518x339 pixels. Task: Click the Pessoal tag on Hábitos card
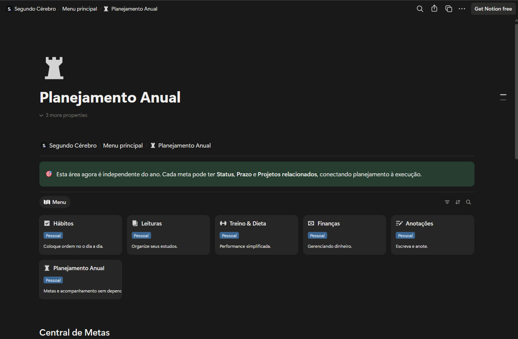pyautogui.click(x=53, y=235)
